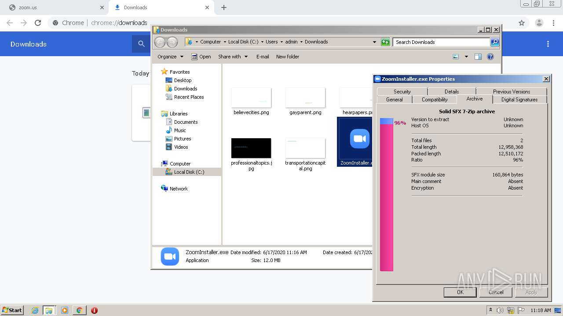Toggle the Explorer preview pane
Viewport: 563px width, 316px height.
click(x=478, y=57)
